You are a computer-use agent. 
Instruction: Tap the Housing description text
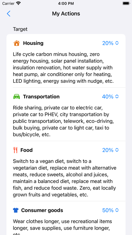[x=63, y=68]
